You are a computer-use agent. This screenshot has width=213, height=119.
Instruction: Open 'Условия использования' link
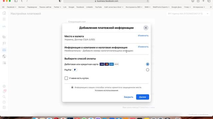(x=106, y=90)
